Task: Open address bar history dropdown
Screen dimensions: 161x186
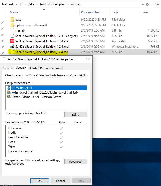Action: 143,5
